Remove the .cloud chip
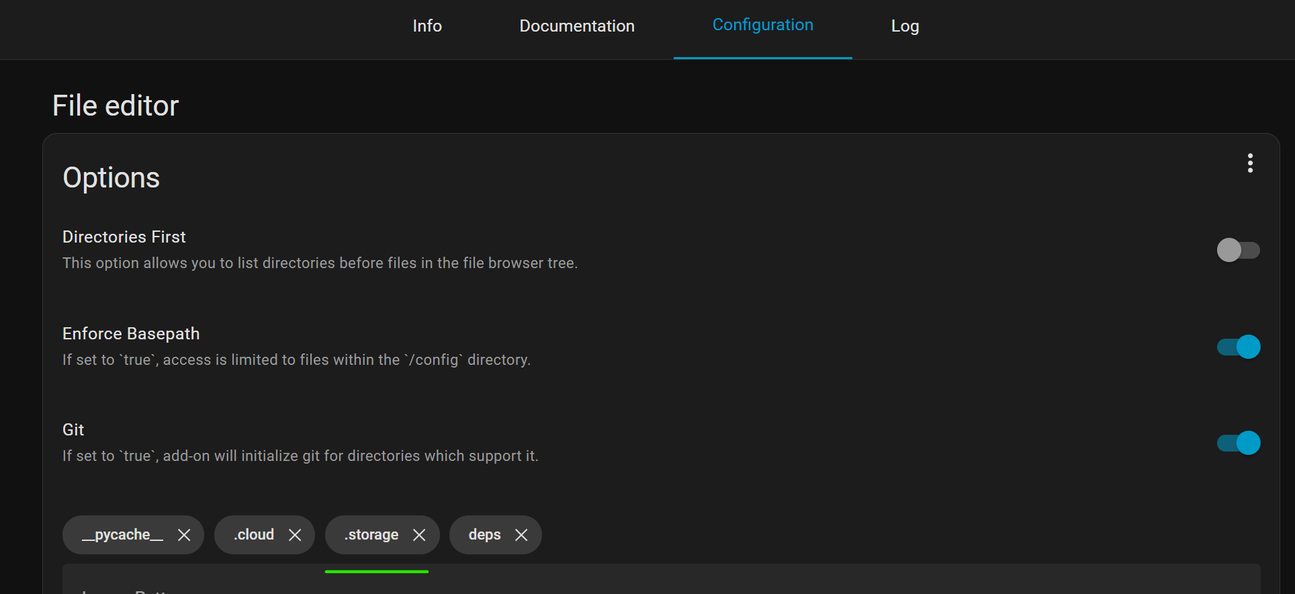 (x=295, y=535)
